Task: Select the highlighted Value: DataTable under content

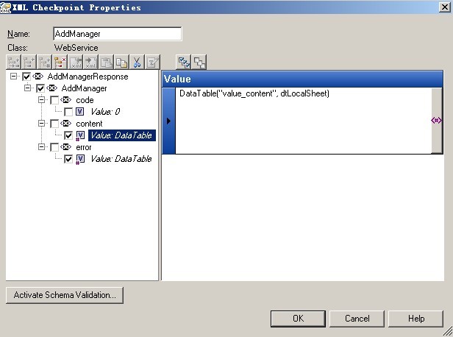Action: tap(122, 135)
